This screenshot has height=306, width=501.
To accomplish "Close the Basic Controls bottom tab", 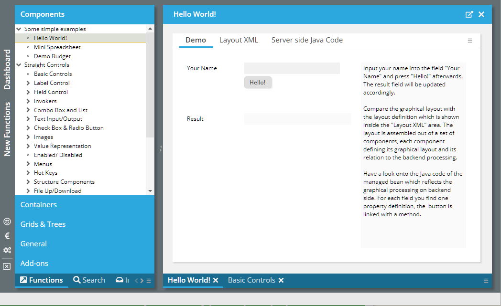I will click(x=281, y=280).
